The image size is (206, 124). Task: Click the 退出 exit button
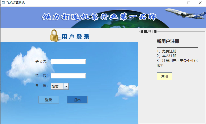(x=77, y=100)
